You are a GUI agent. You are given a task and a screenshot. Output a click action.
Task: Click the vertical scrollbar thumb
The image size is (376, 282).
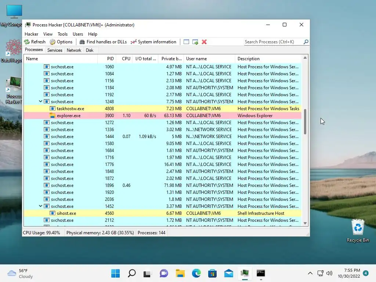305,122
